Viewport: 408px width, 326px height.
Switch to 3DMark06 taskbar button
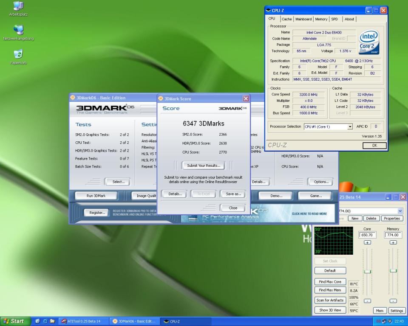pos(134,321)
